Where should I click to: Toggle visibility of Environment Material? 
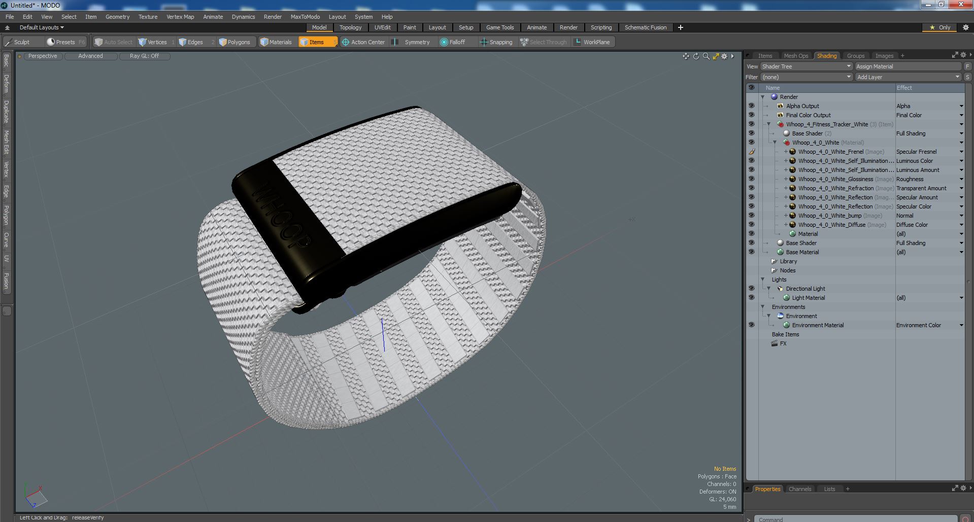tap(751, 325)
